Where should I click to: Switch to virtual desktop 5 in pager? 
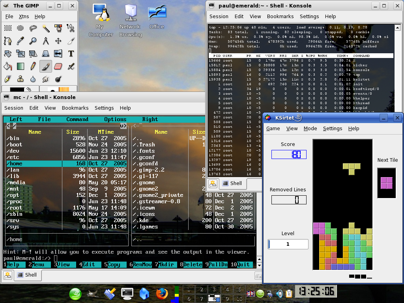tap(239, 289)
